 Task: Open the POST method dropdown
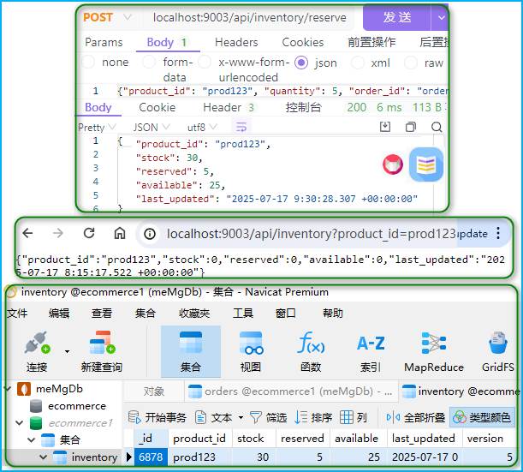coord(128,17)
